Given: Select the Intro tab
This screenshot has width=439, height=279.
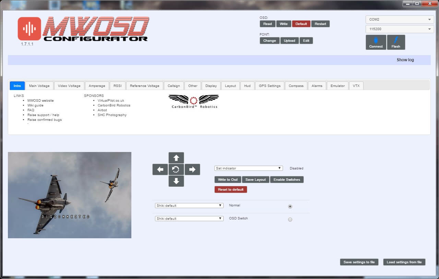Looking at the screenshot, I should [x=17, y=86].
